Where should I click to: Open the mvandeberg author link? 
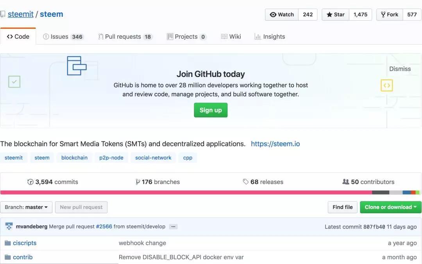point(32,227)
